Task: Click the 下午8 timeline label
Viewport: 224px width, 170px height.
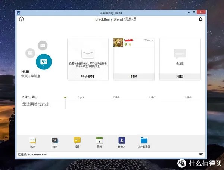Action: (x=188, y=97)
